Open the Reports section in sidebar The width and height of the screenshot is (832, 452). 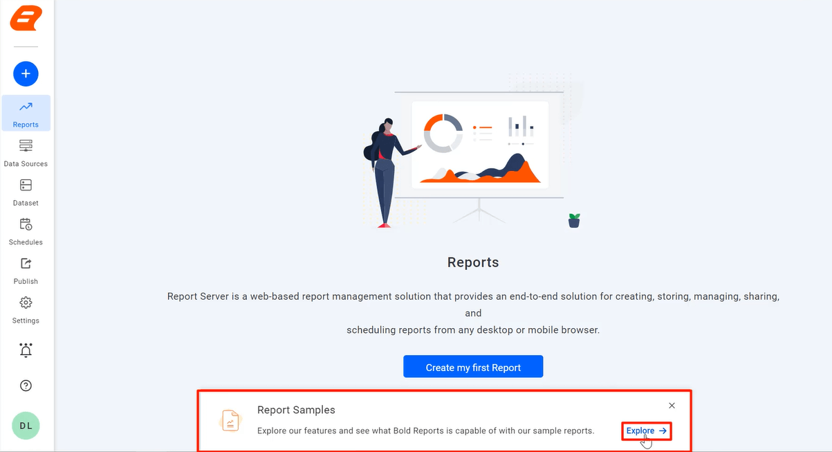(26, 114)
